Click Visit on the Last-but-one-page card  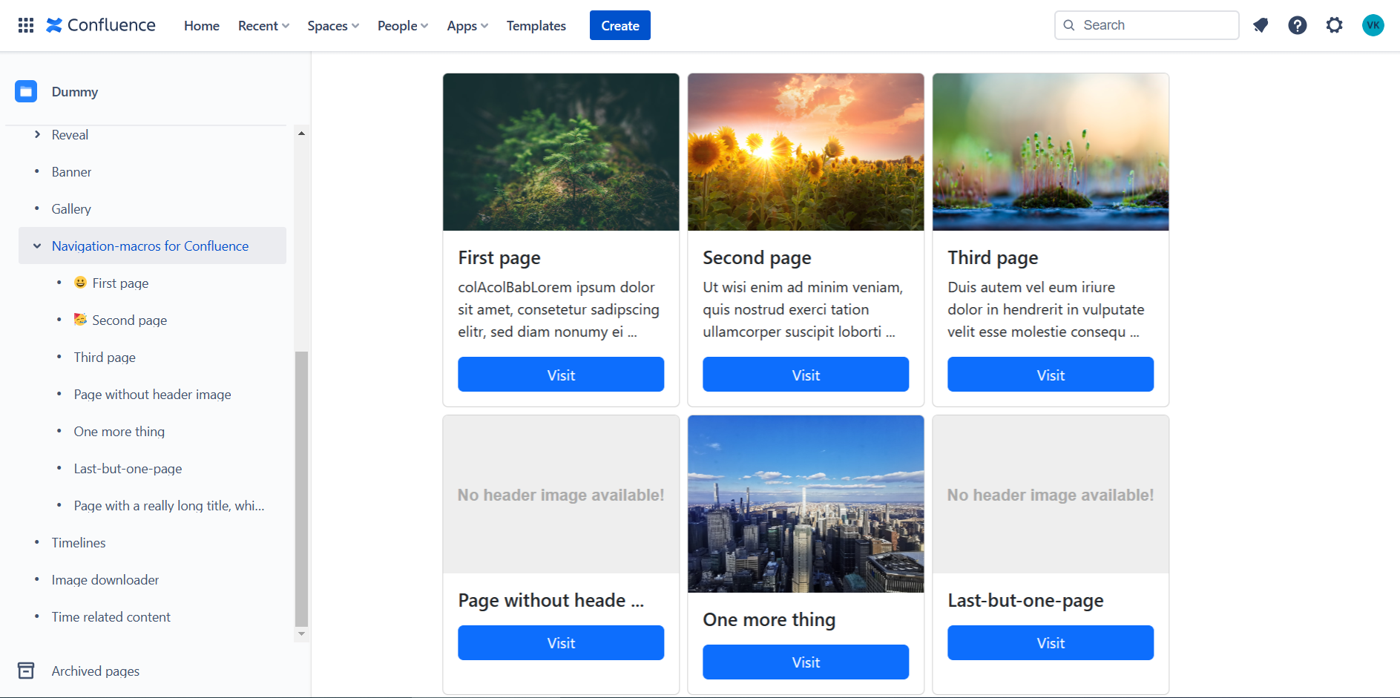1051,642
